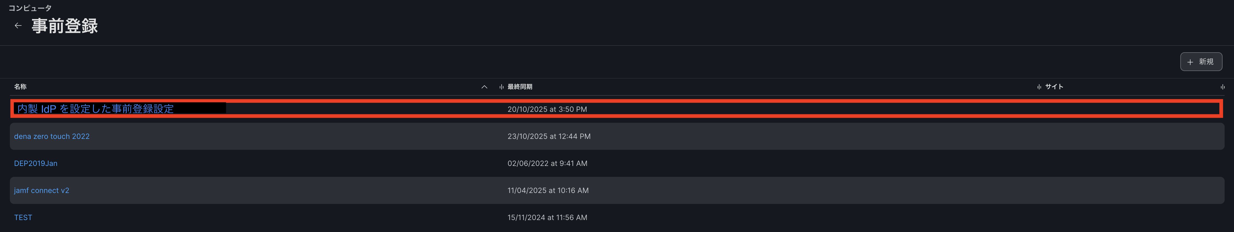Select the 23/10/2025 at 12:44 PM sync cell

[x=549, y=136]
